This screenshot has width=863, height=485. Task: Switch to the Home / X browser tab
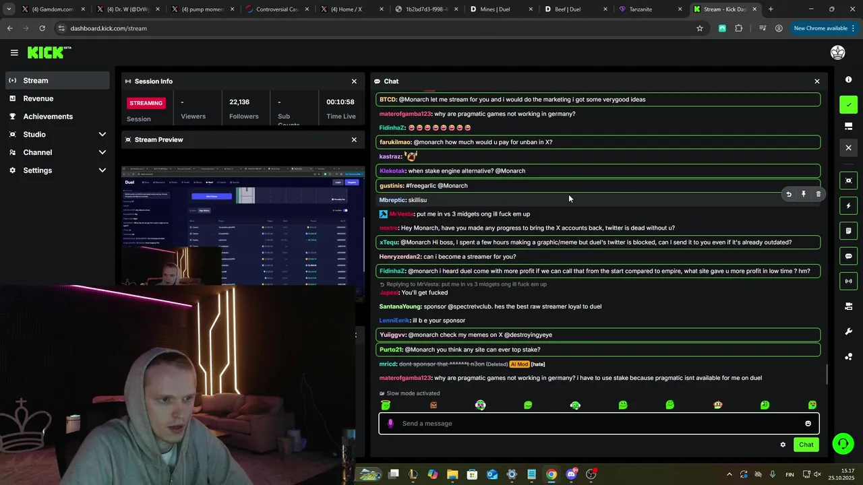coord(351,9)
